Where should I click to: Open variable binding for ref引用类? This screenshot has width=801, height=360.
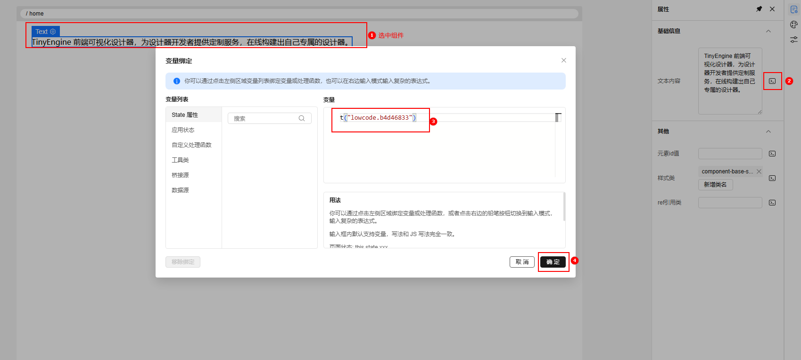tap(772, 203)
